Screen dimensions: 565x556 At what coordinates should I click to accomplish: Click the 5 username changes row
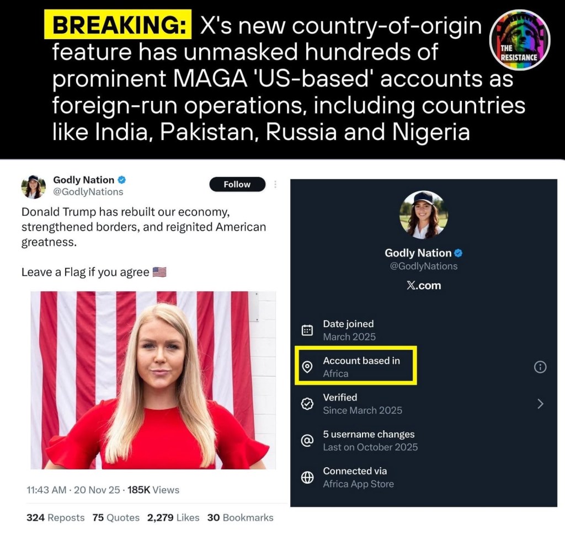click(x=424, y=440)
